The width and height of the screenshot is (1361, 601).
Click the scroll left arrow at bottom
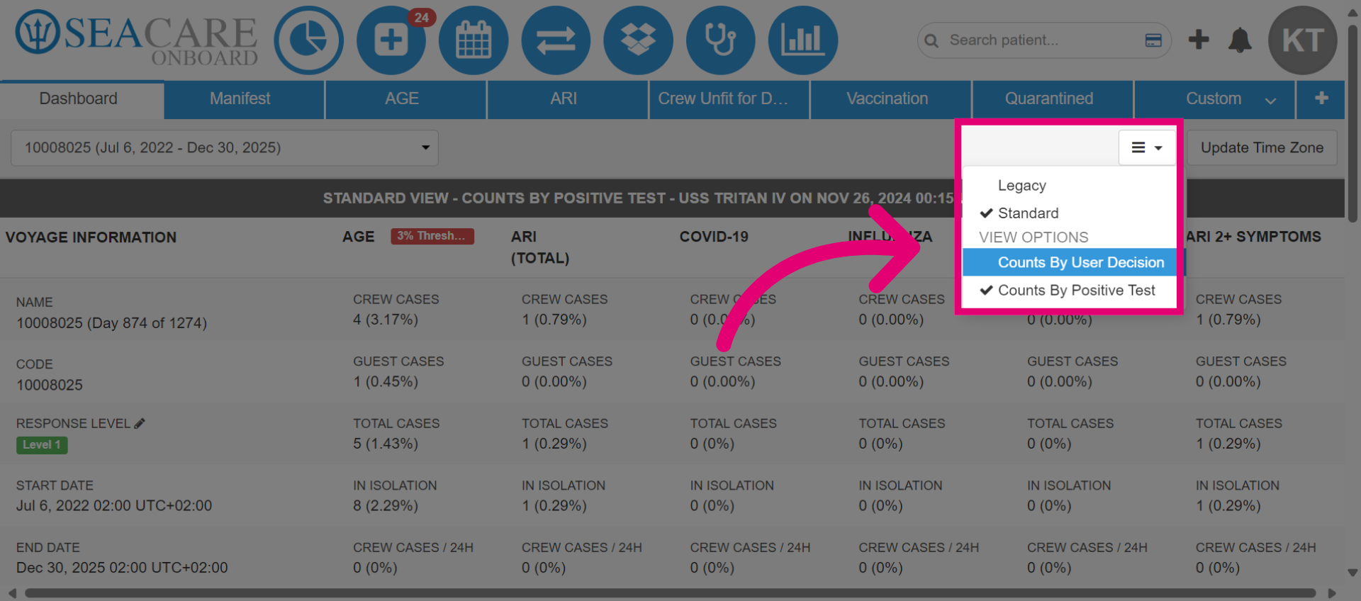[12, 593]
